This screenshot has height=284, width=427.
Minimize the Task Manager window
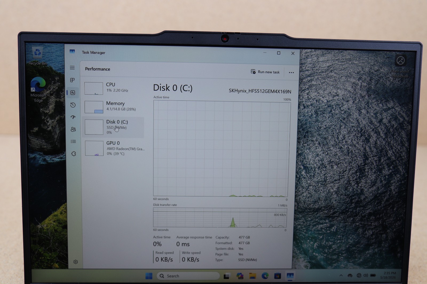[x=265, y=53]
